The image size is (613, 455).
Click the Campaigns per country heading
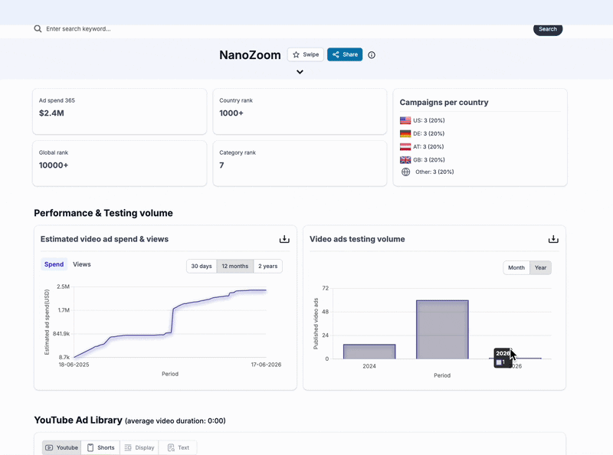[x=444, y=103]
